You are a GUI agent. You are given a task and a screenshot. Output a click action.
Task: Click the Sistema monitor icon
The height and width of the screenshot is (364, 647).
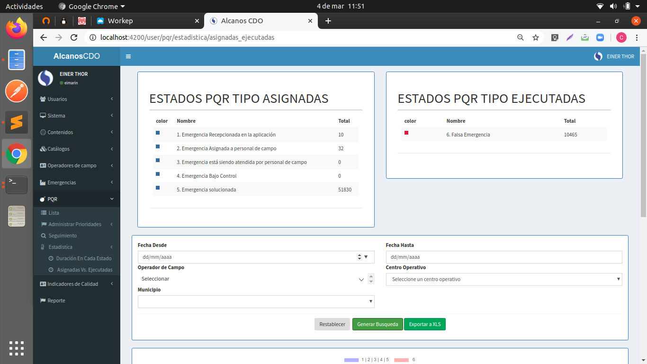tap(43, 116)
